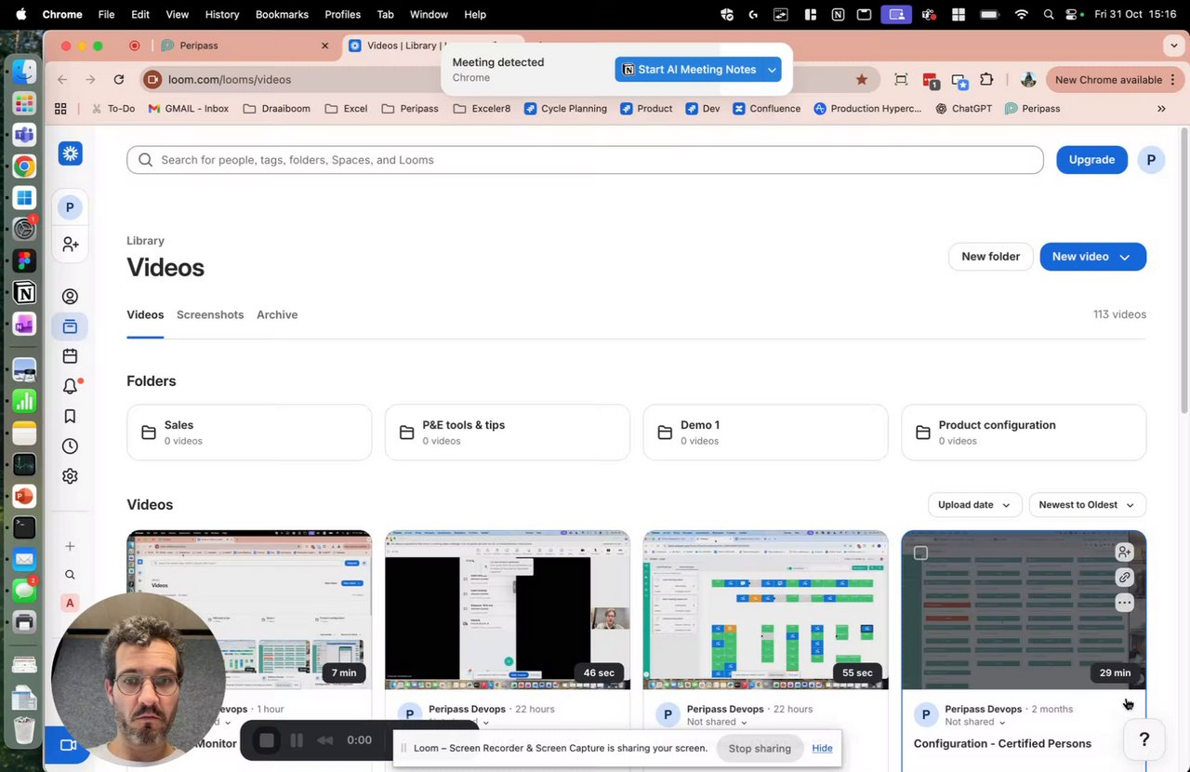Open the Upload date sort dropdown
This screenshot has width=1190, height=772.
974,505
